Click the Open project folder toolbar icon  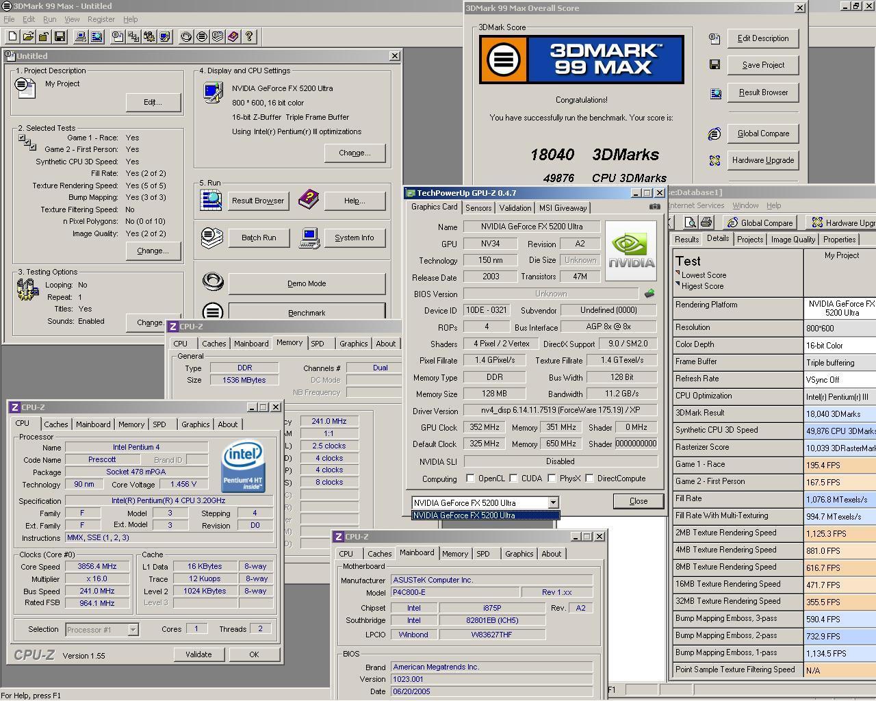click(x=29, y=36)
